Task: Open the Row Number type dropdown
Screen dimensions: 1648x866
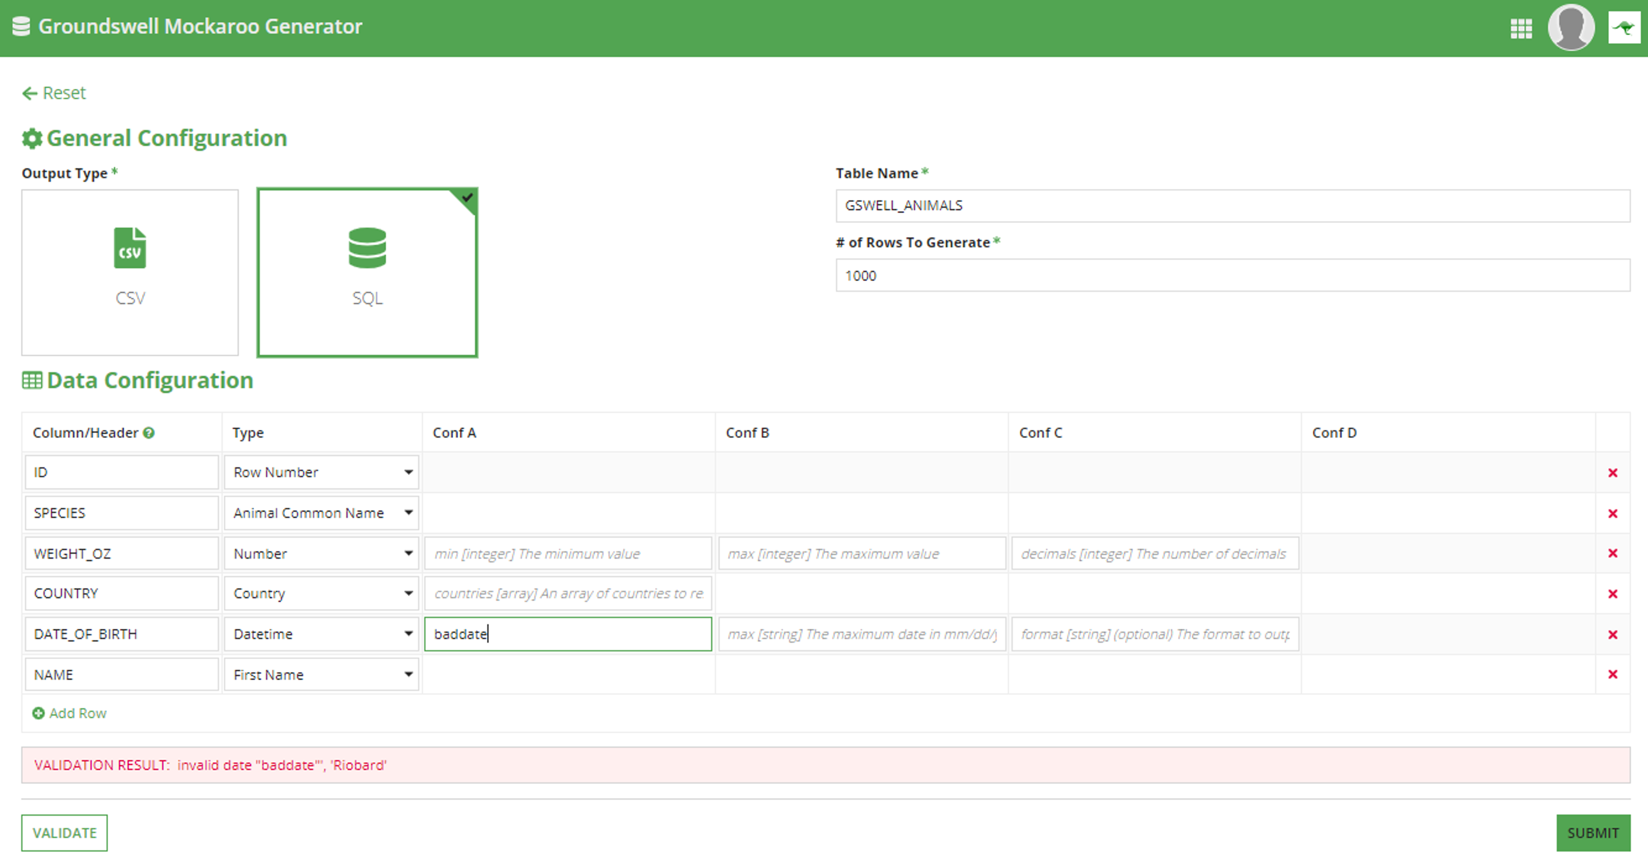Action: [321, 472]
